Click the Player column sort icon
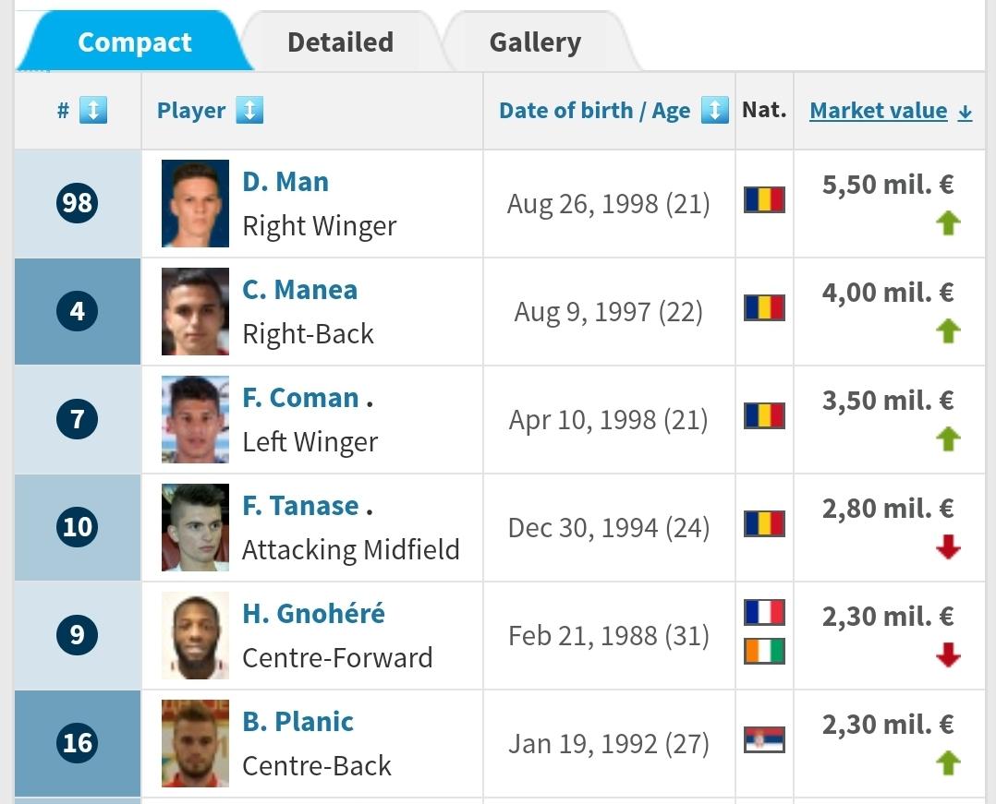 [249, 111]
